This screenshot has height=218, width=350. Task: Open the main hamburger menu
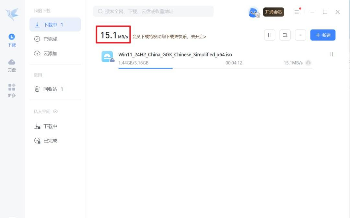click(297, 12)
